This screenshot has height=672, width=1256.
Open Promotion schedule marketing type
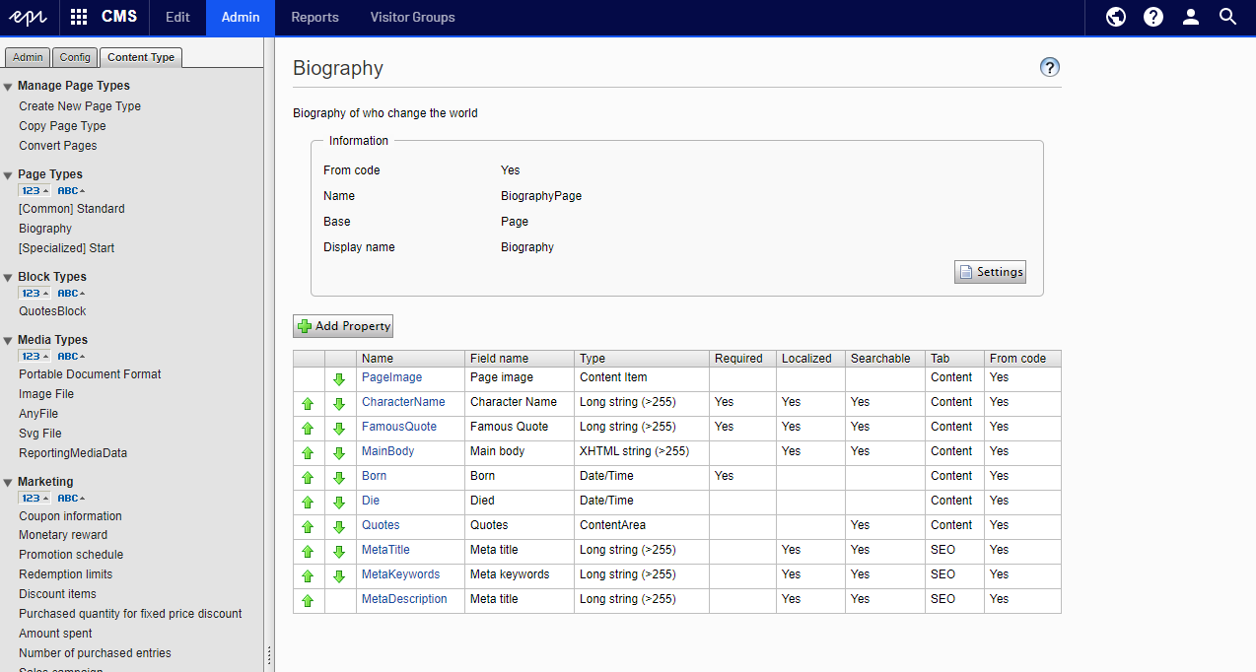pyautogui.click(x=71, y=555)
